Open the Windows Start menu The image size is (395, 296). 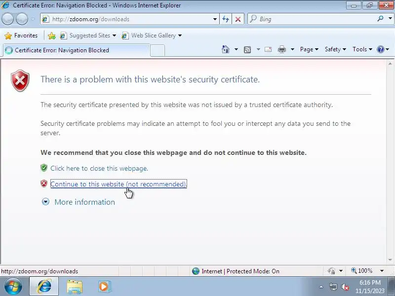[x=13, y=287]
